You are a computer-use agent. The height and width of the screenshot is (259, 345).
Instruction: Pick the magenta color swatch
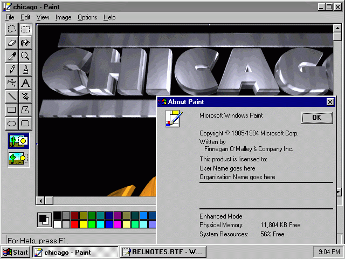click(118, 224)
